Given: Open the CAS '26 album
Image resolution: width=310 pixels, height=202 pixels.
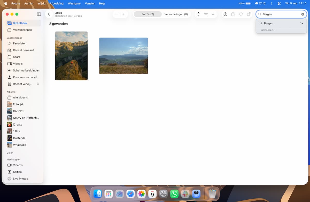Looking at the screenshot, I should click(24, 111).
